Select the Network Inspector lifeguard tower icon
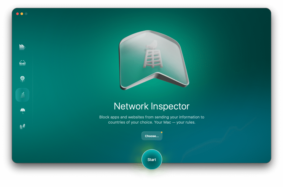 [22, 95]
